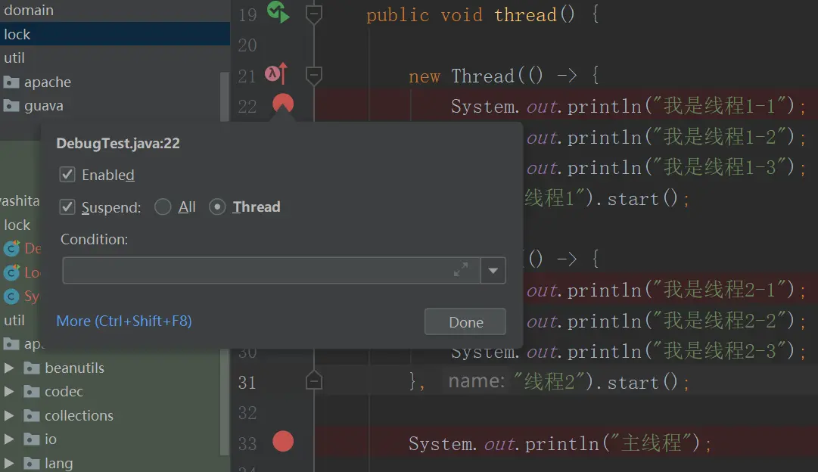Open the class file icon starting with Sy

11,297
